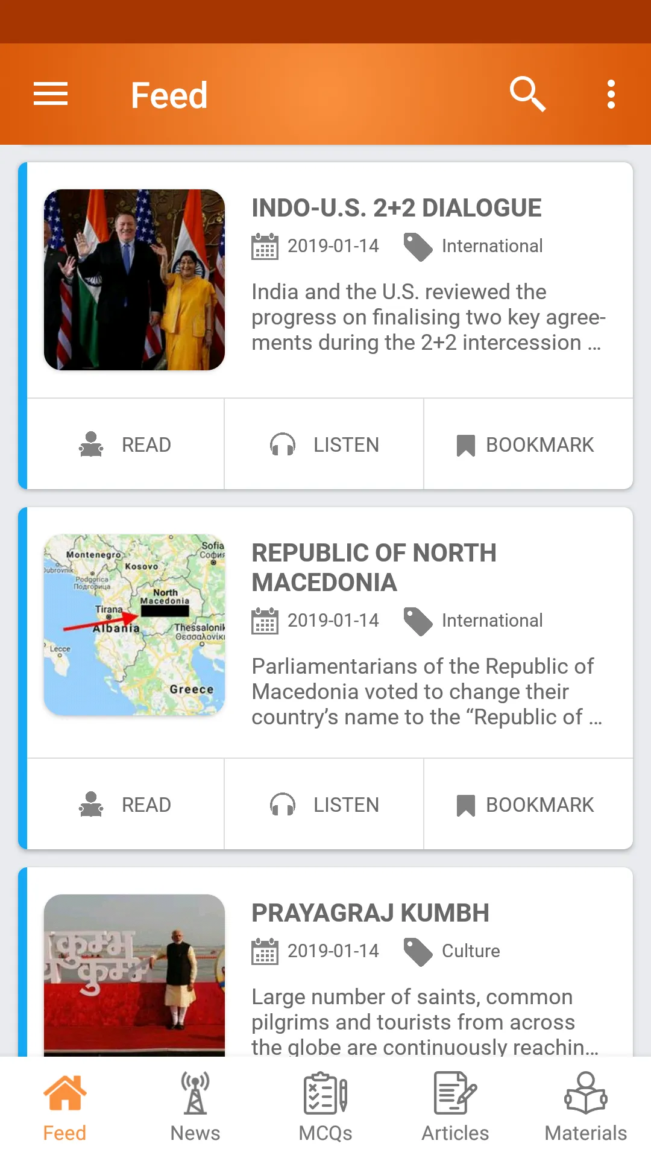Switch to the MCQs tab

[x=325, y=1107]
